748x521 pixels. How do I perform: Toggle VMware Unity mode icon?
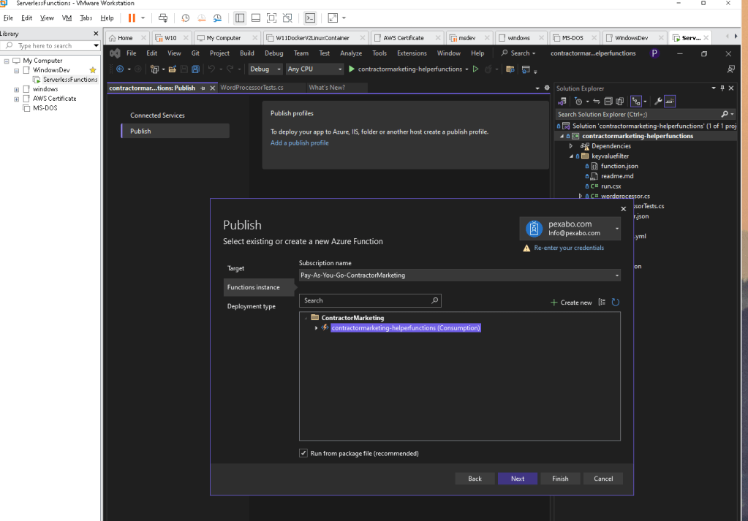click(x=287, y=18)
